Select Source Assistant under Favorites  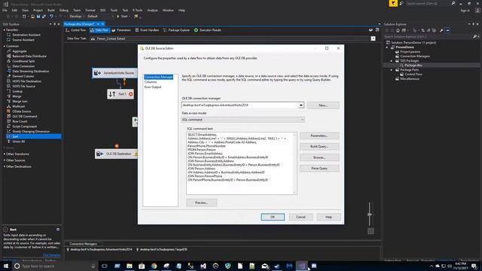(23, 40)
